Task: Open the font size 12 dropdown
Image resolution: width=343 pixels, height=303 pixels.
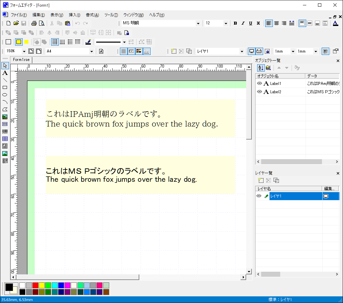Action: tap(226, 23)
